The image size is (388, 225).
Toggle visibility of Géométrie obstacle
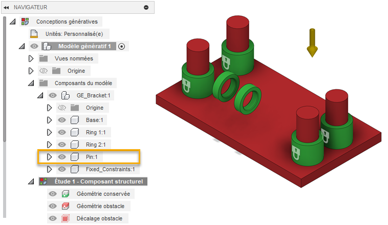point(53,206)
